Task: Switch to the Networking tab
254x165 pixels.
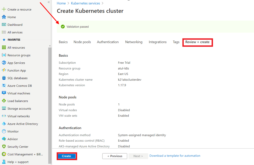Action: coord(134,42)
